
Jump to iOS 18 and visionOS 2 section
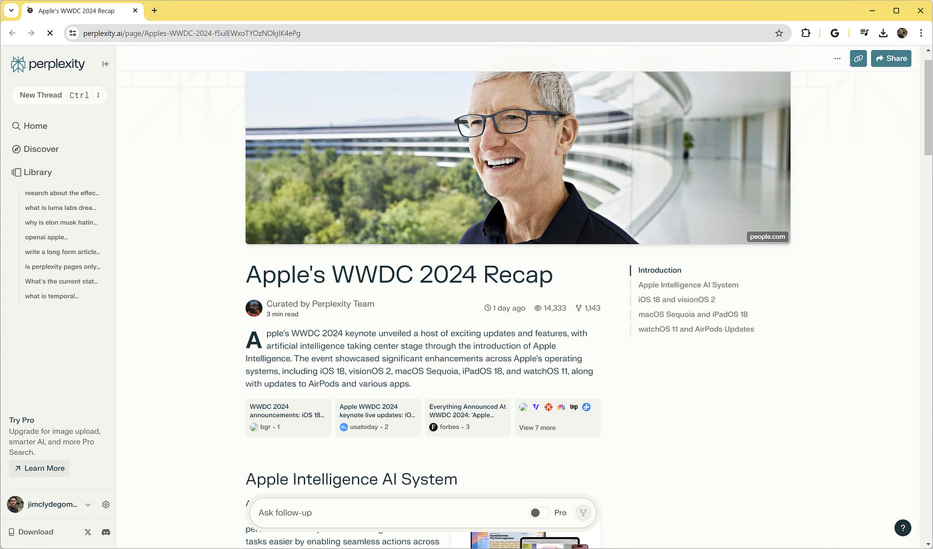(676, 299)
